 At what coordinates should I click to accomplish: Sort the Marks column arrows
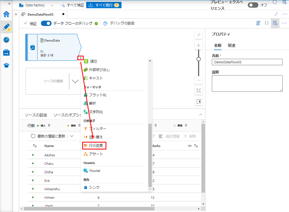pos(196,146)
